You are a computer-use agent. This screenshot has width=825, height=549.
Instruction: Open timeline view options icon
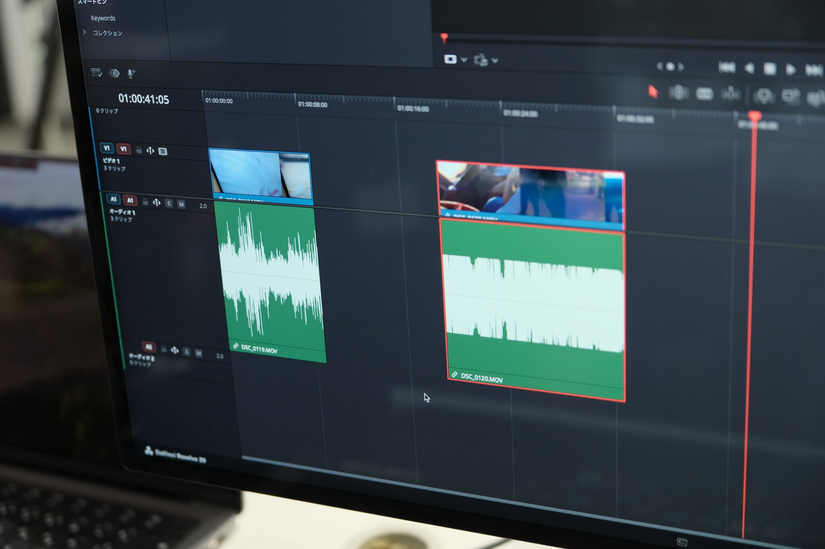tap(97, 73)
